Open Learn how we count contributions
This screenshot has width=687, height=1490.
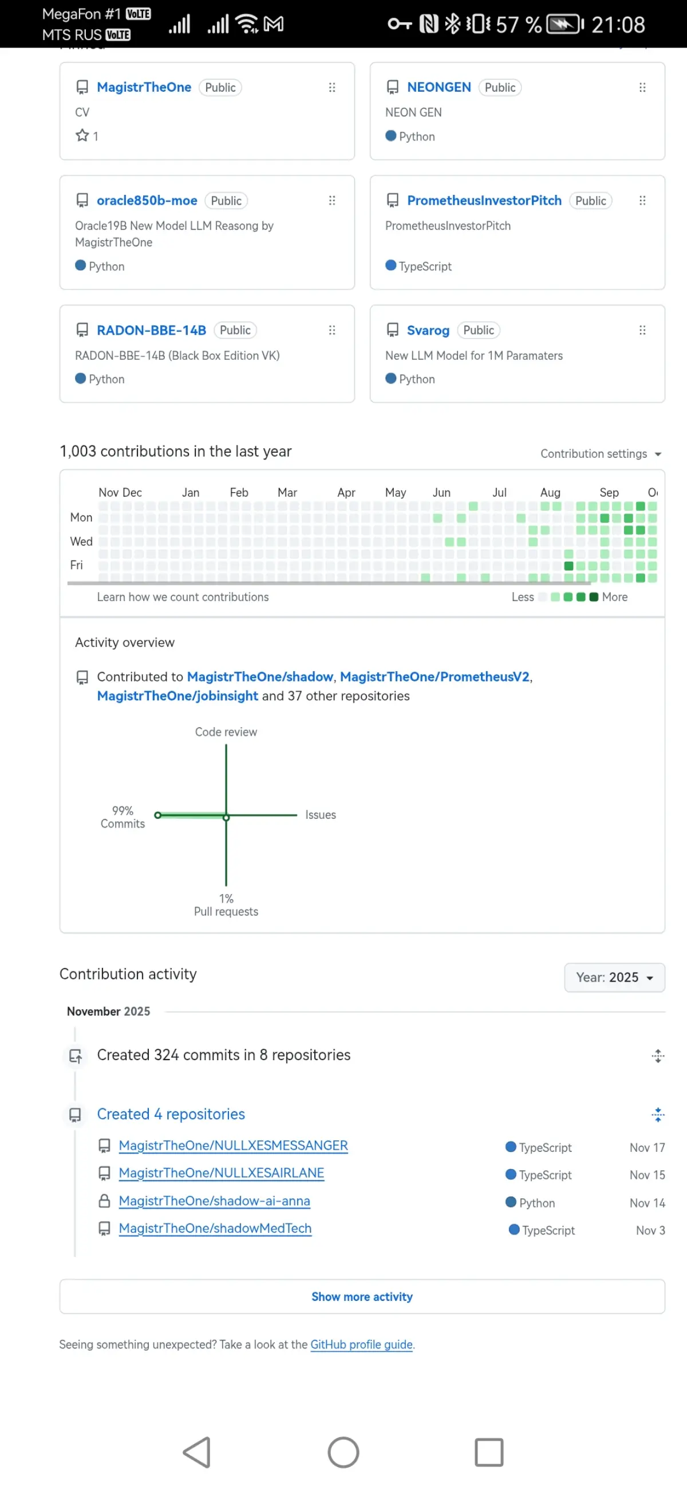point(183,597)
